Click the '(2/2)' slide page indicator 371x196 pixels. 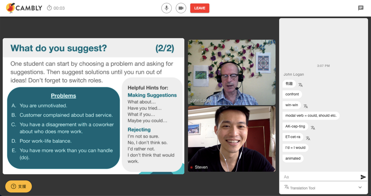[165, 49]
